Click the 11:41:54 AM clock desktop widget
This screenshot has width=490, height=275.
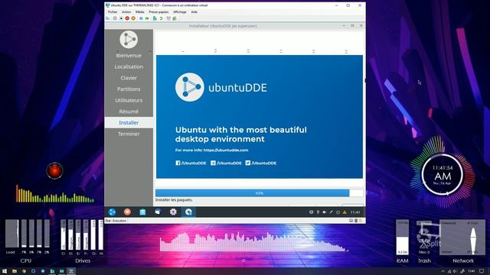443,175
